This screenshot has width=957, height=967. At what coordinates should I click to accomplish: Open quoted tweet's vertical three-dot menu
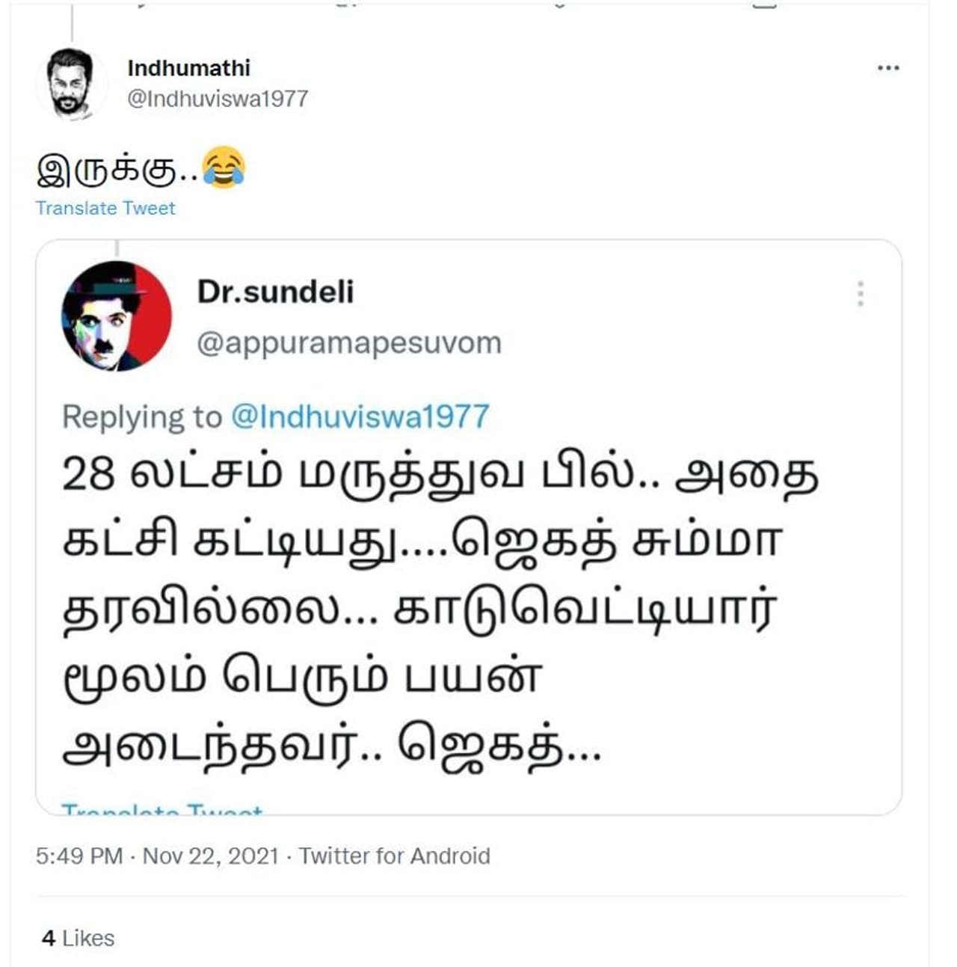point(861,294)
